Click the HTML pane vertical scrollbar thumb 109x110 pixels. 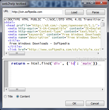pyautogui.click(x=102, y=24)
